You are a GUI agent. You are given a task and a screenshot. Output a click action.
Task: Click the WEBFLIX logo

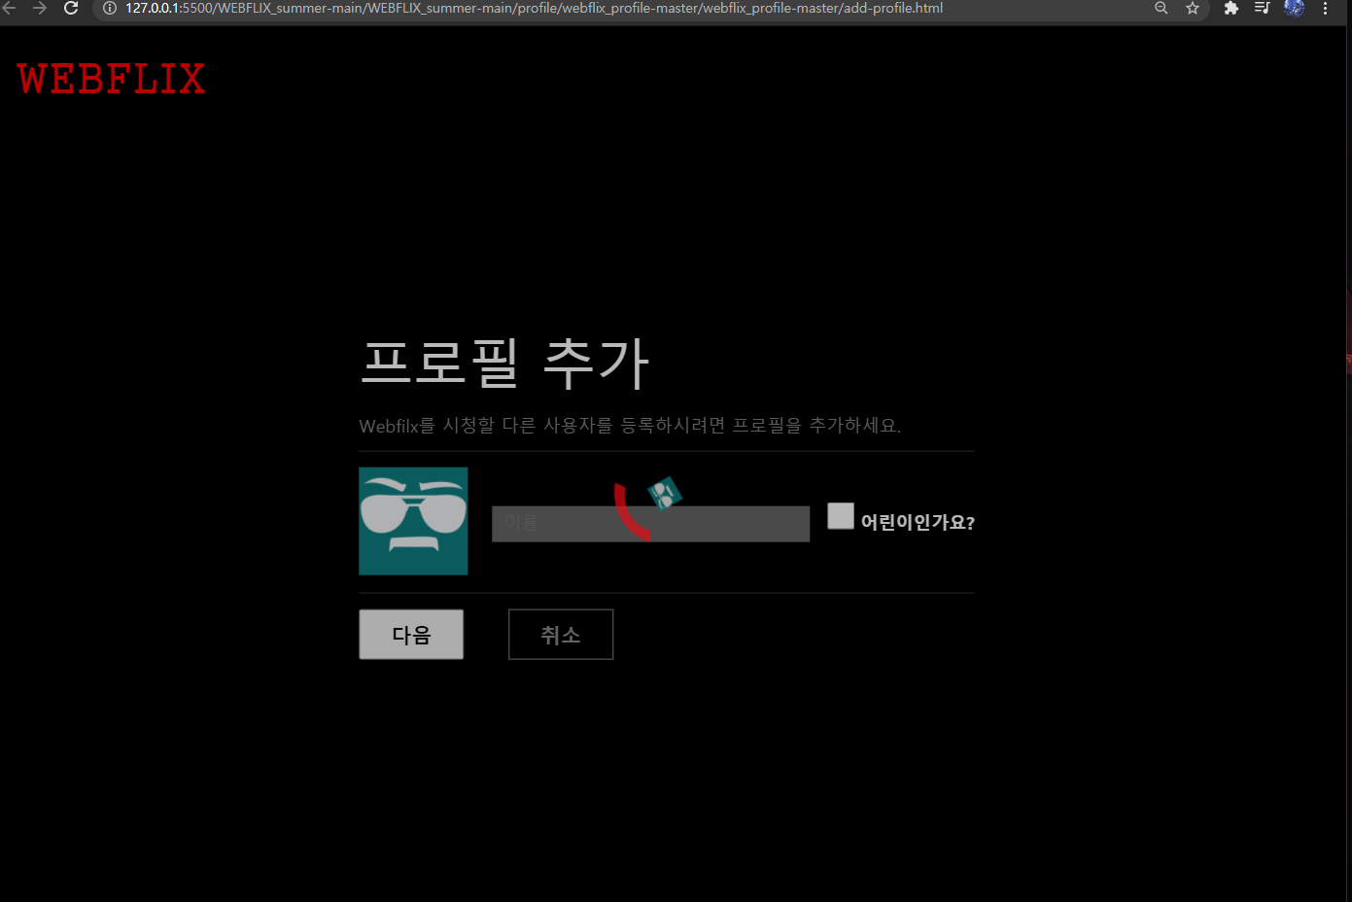pyautogui.click(x=110, y=78)
